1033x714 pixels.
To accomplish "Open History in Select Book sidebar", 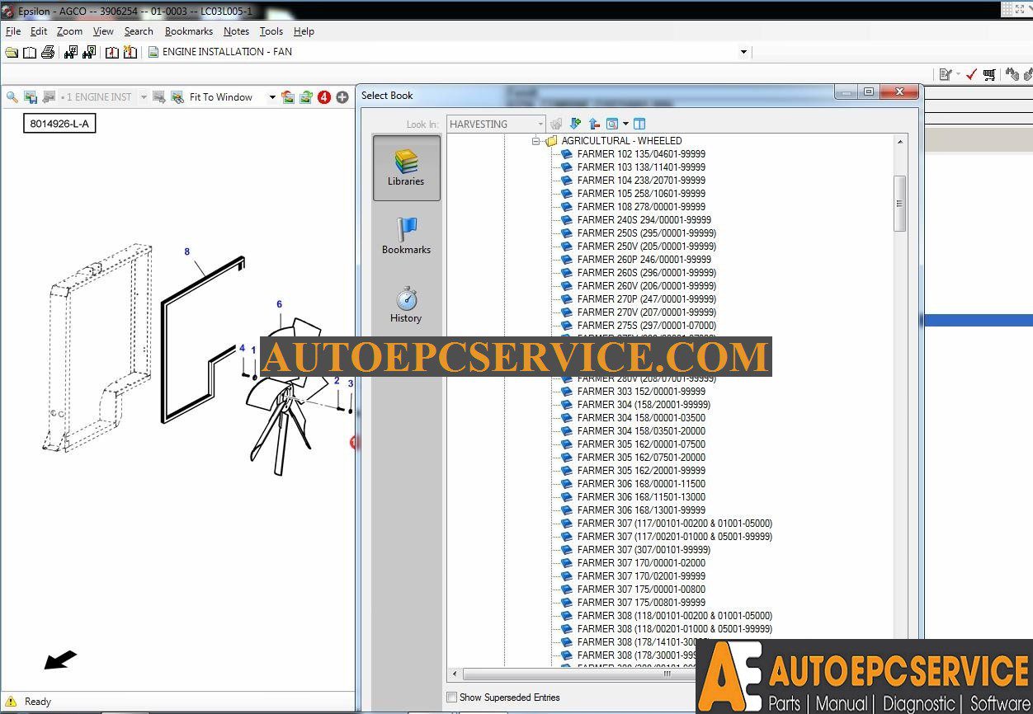I will (x=406, y=304).
